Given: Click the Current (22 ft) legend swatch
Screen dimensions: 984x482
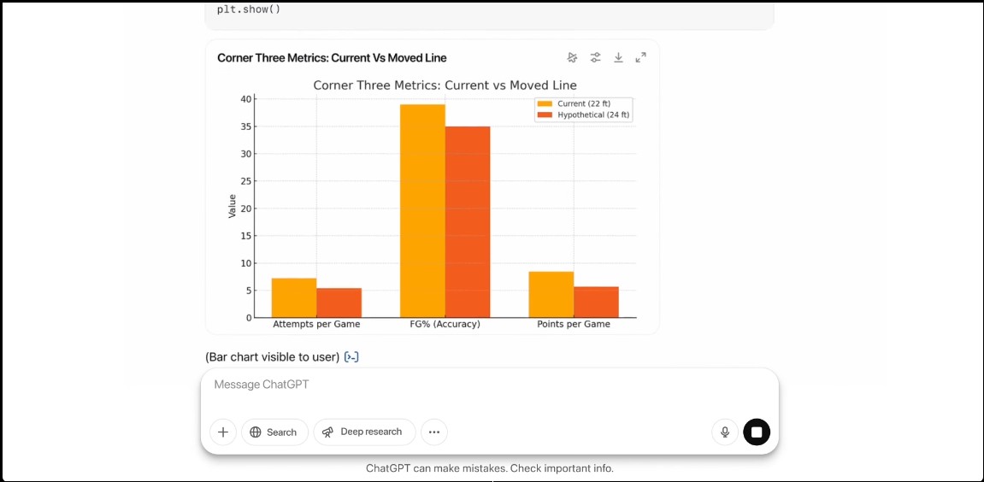Looking at the screenshot, I should [x=545, y=103].
